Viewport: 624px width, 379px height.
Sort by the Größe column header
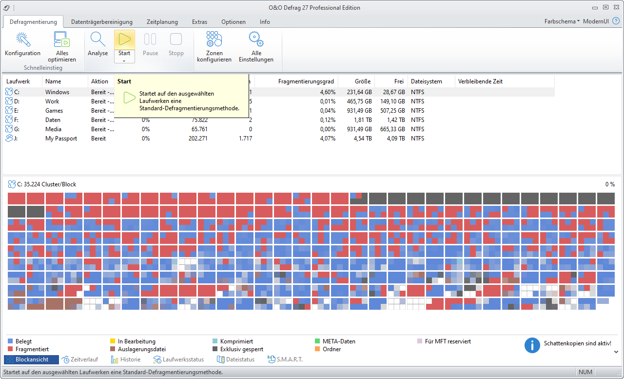(356, 81)
